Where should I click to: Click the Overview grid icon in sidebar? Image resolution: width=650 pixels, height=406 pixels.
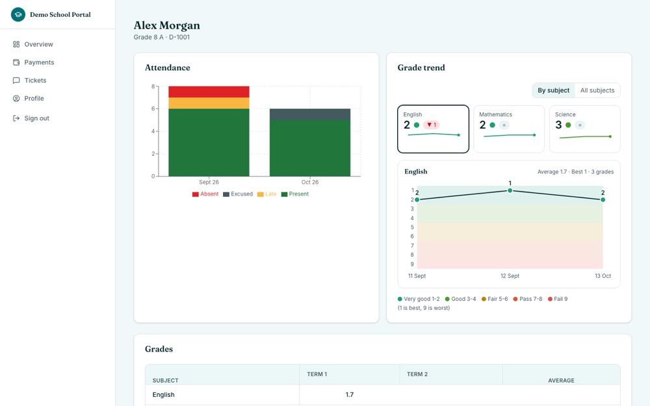[16, 44]
